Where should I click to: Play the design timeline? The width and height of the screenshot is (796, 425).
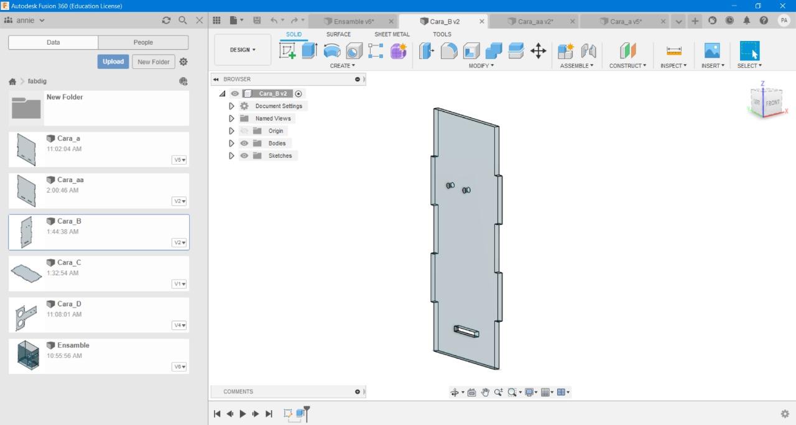pyautogui.click(x=243, y=414)
